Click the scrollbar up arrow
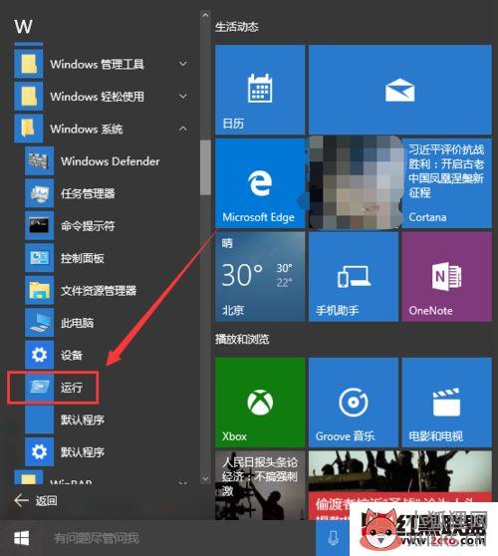Viewport: 498px width, 556px height. click(x=205, y=15)
